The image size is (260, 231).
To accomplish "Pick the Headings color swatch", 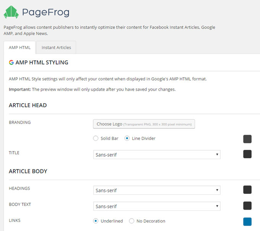I will click(x=247, y=190).
